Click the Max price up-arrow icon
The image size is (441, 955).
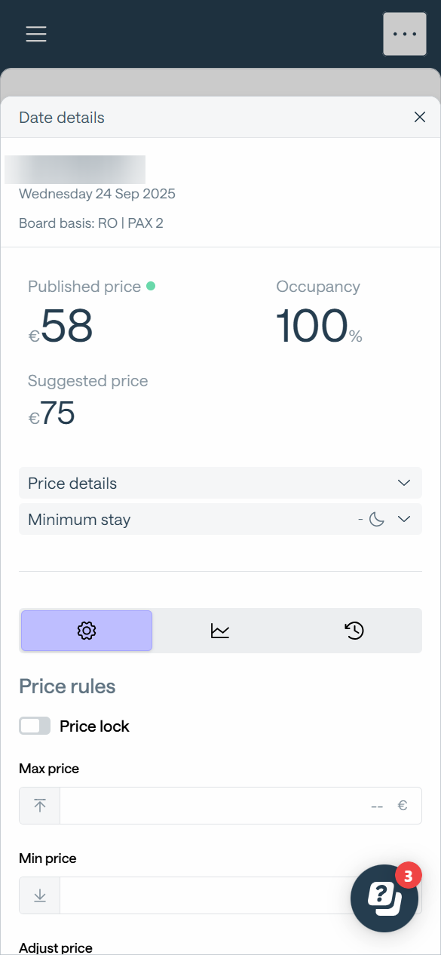(40, 806)
